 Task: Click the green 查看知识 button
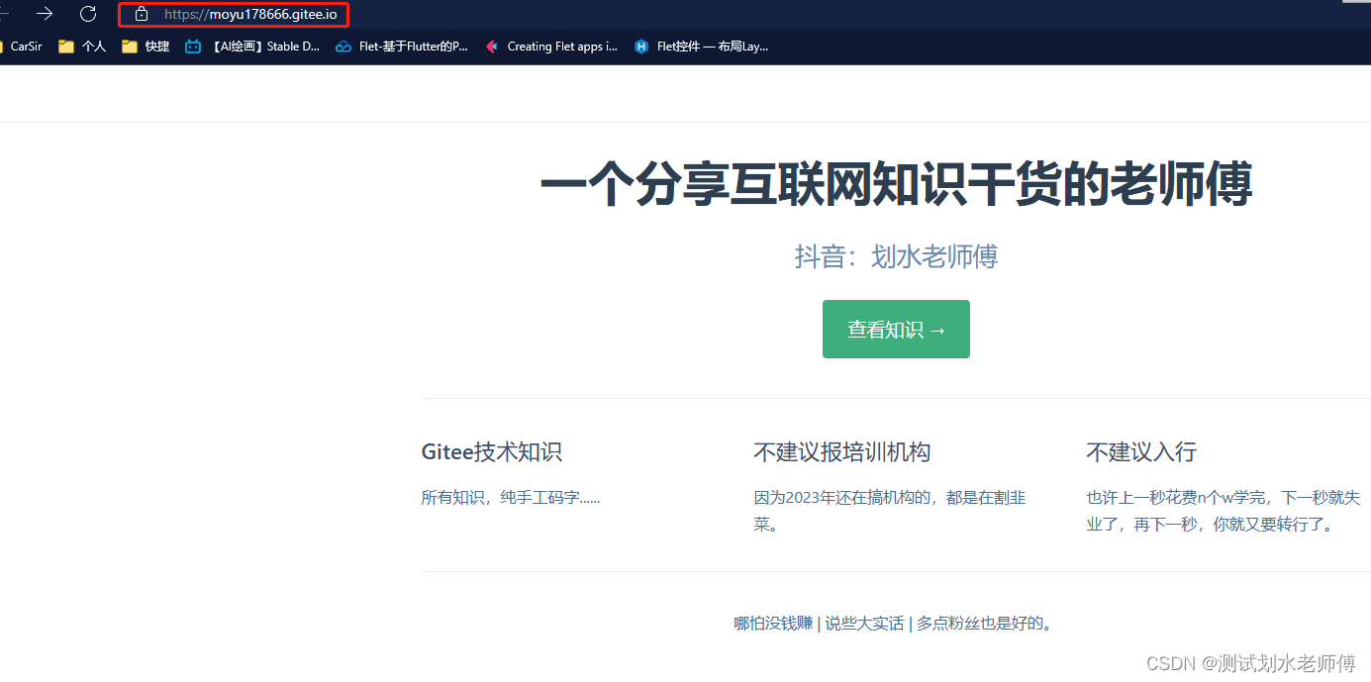pyautogui.click(x=896, y=329)
